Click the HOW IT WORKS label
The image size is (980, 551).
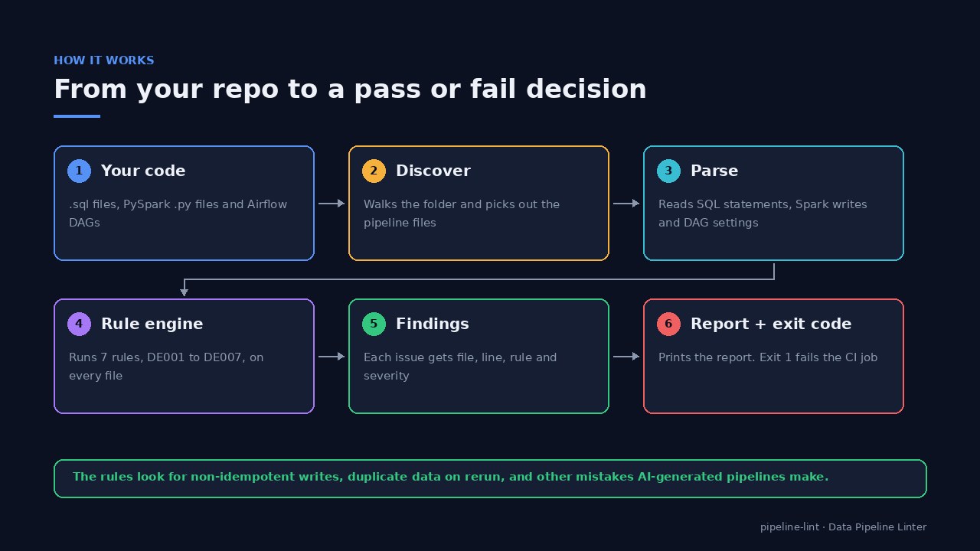click(104, 60)
